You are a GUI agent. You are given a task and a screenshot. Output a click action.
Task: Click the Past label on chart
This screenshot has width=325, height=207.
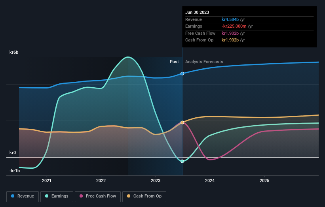coord(174,62)
